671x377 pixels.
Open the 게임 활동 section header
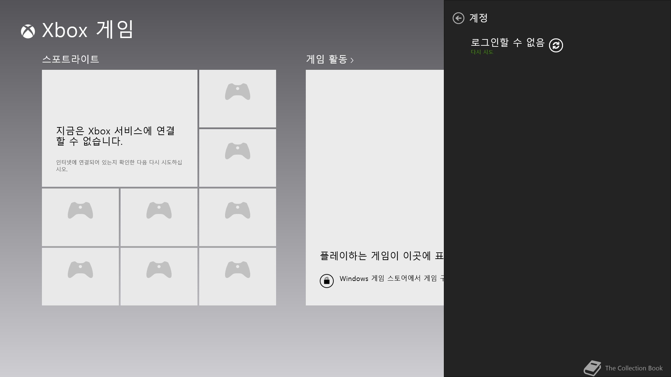[330, 59]
